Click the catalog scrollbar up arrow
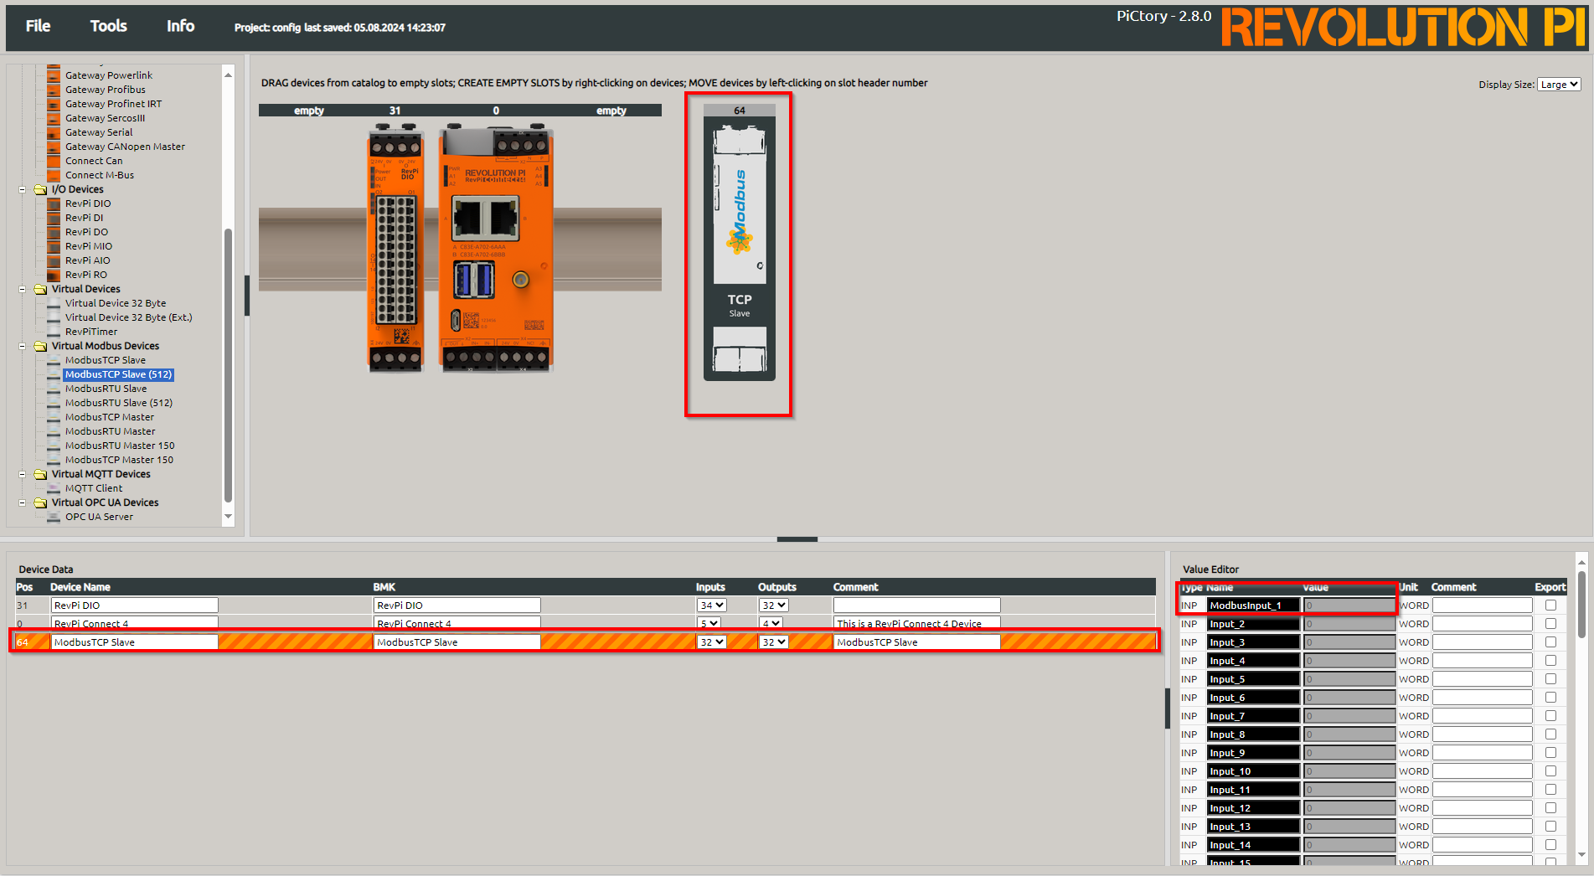Screen dimensions: 1594x876 coord(228,75)
